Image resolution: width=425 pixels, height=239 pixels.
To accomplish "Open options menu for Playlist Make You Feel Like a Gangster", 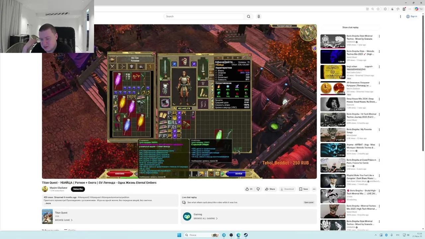I will tap(379, 176).
